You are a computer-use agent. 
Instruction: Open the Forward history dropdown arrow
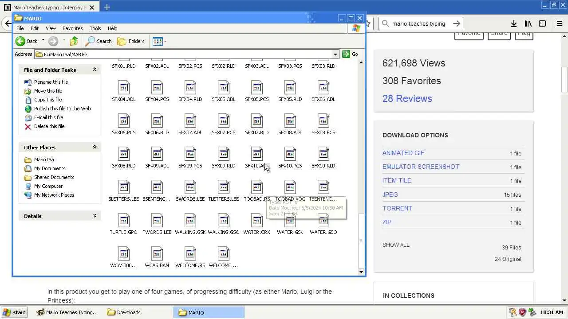(63, 41)
